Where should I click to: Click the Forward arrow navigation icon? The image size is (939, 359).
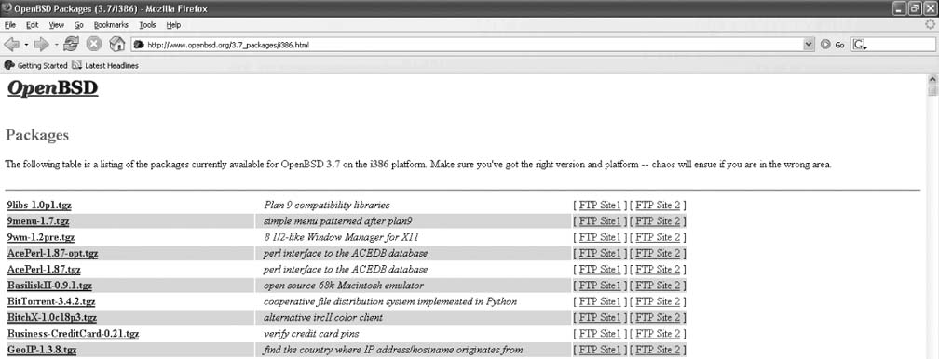[x=41, y=45]
